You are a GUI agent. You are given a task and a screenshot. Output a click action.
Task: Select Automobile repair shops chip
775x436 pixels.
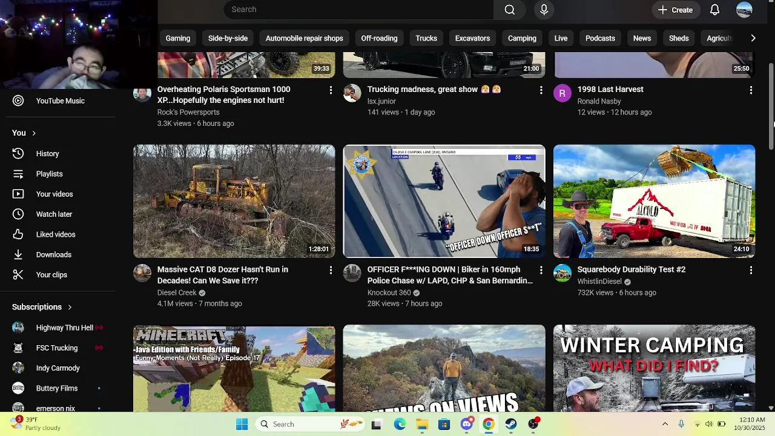[x=304, y=38]
